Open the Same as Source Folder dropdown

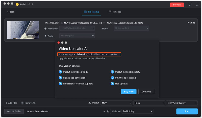65,111
